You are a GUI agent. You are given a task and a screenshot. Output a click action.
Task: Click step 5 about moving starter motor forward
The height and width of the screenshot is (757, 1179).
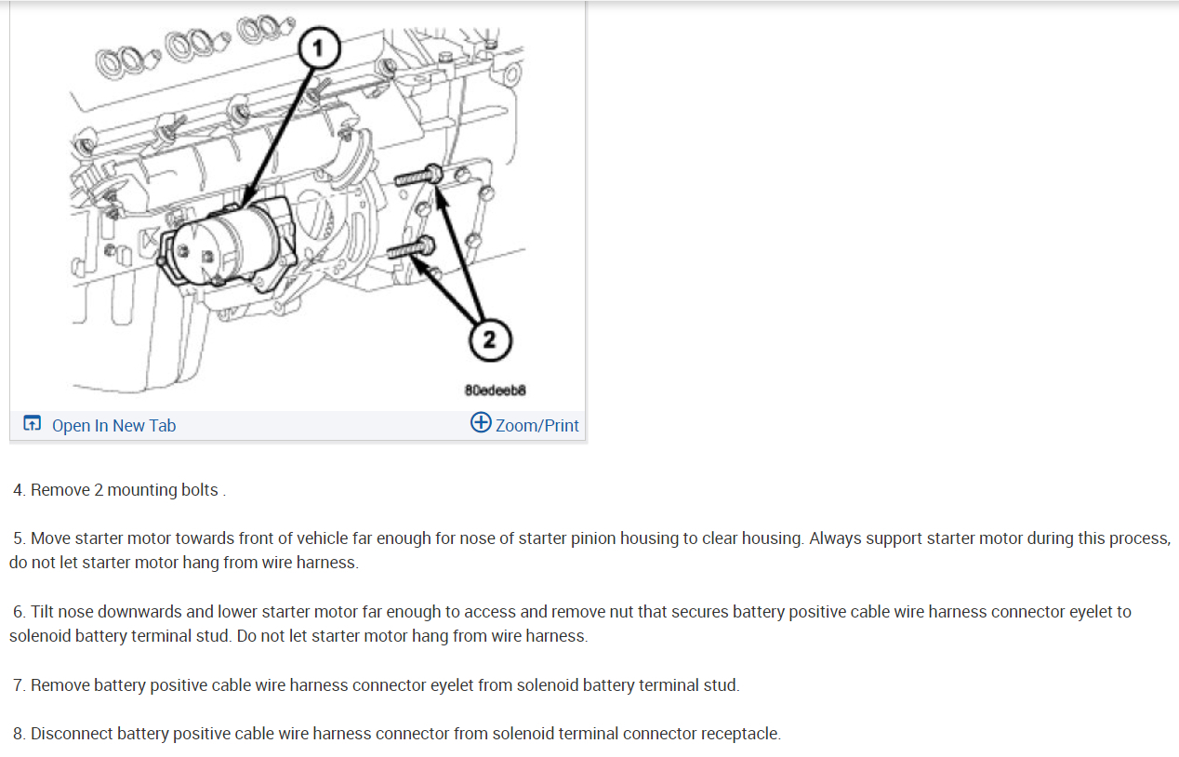[589, 551]
